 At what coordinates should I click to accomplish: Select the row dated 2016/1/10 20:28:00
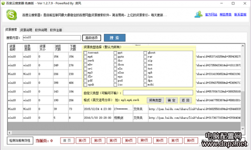tap(124, 118)
